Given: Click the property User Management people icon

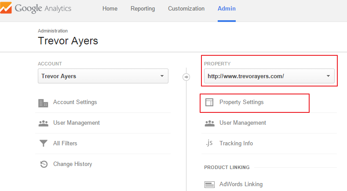Looking at the screenshot, I should click(210, 123).
